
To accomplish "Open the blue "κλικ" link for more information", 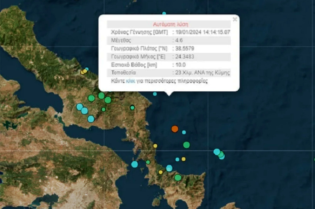I will click(x=130, y=81).
